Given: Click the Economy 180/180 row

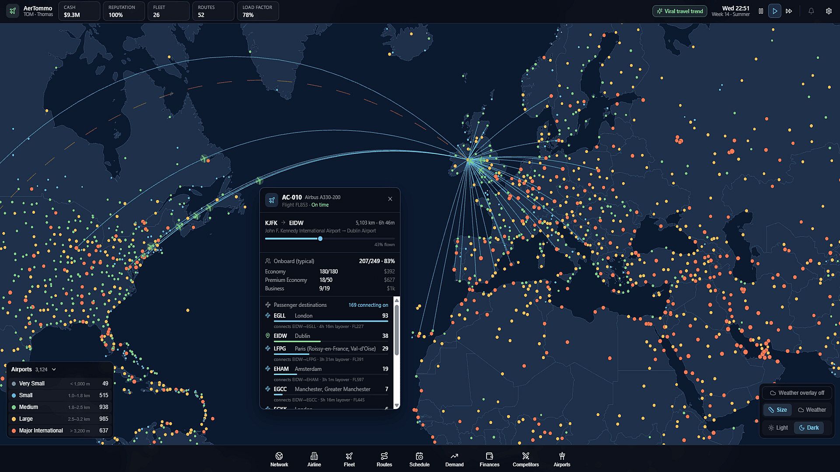Looking at the screenshot, I should pyautogui.click(x=330, y=271).
